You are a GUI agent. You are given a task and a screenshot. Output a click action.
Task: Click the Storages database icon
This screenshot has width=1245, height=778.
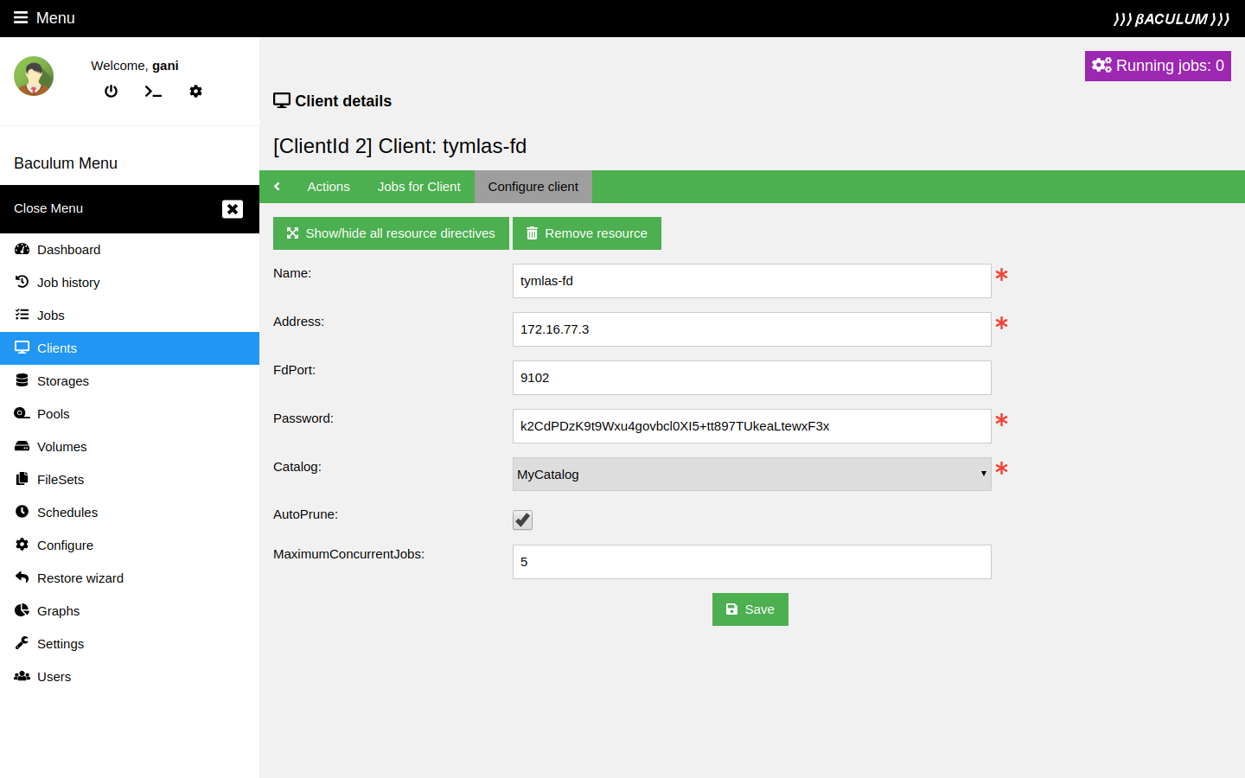22,380
